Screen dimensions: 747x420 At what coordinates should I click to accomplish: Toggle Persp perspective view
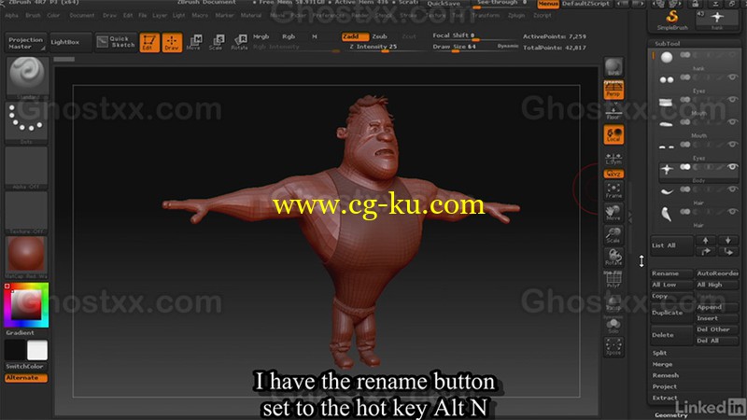pos(613,90)
